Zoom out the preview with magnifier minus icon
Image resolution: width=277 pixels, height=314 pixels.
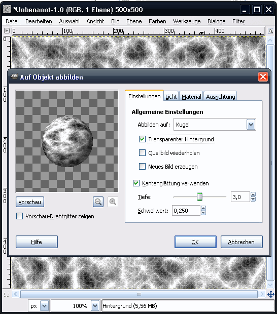click(98, 202)
